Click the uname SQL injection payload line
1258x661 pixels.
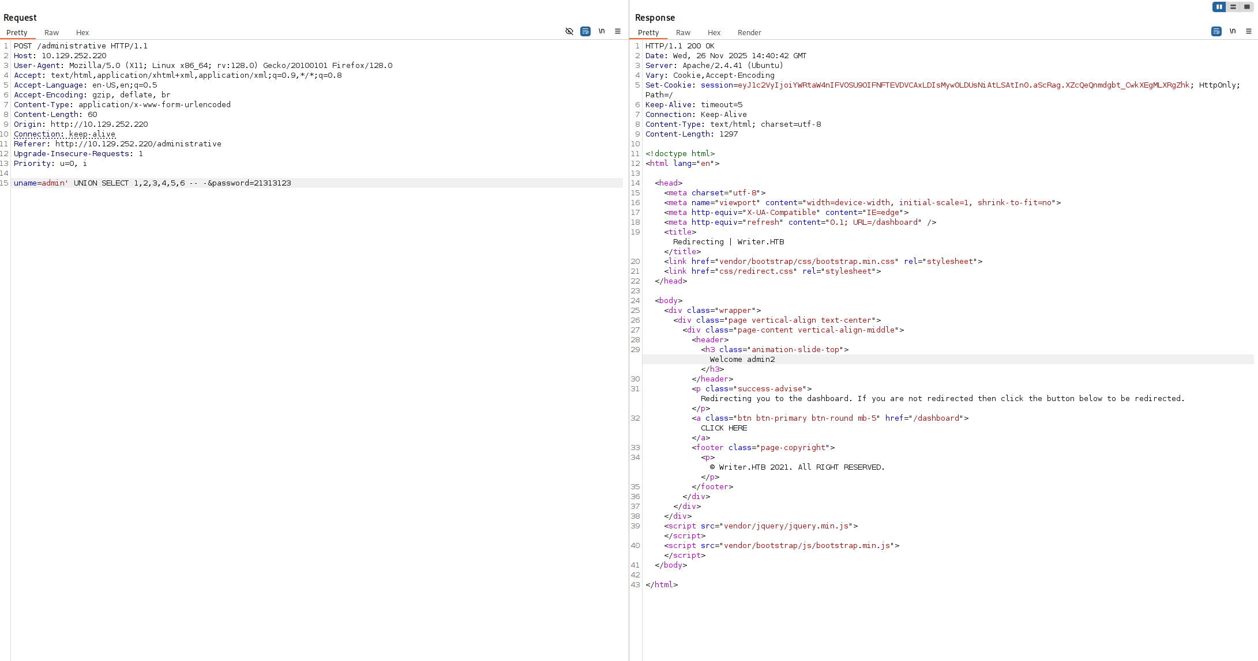tap(152, 183)
